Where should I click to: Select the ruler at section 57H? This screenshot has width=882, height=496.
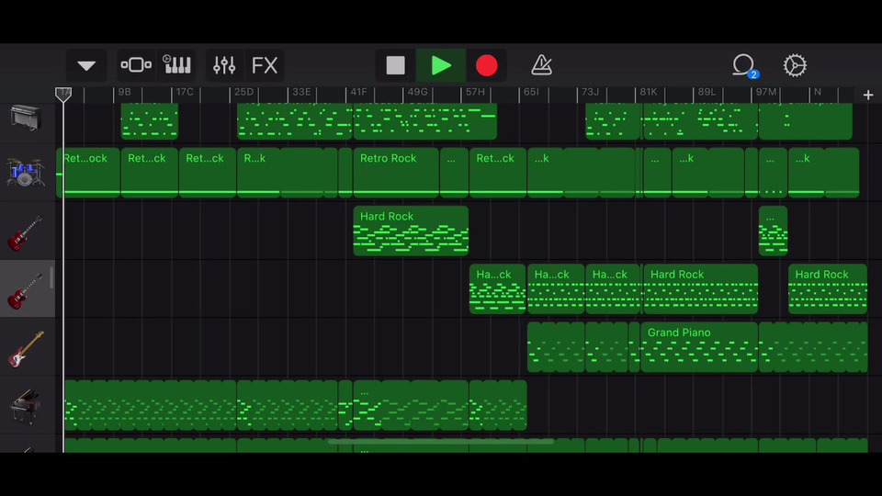pyautogui.click(x=475, y=92)
